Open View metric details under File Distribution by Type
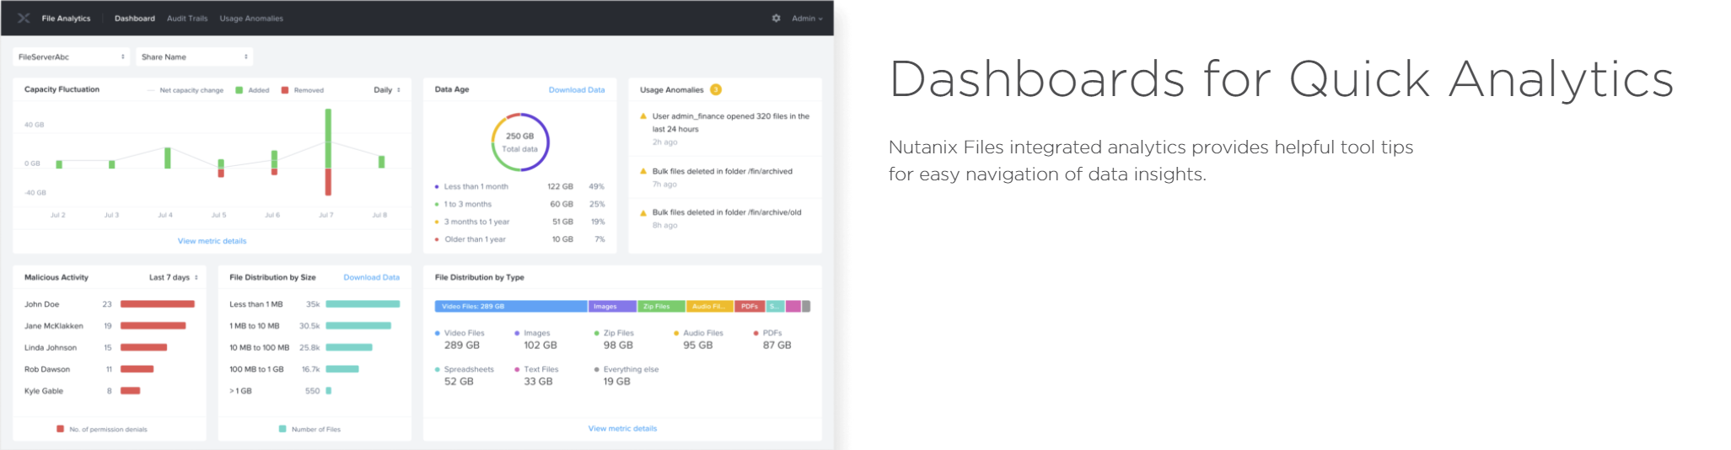This screenshot has height=450, width=1731. tap(622, 428)
